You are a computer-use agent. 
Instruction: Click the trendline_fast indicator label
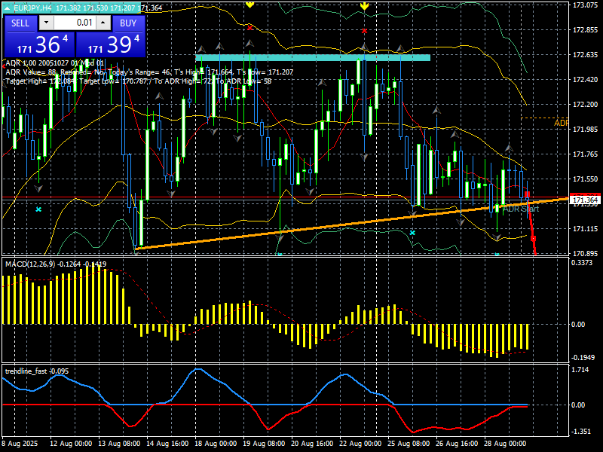click(26, 371)
